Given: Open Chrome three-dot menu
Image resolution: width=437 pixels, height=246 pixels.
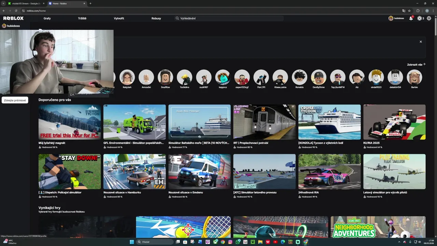Looking at the screenshot, I should click(433, 11).
